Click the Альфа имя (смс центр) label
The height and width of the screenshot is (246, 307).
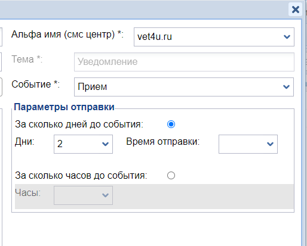[67, 35]
